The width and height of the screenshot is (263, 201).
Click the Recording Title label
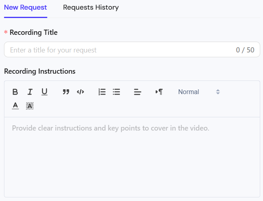[x=34, y=32]
